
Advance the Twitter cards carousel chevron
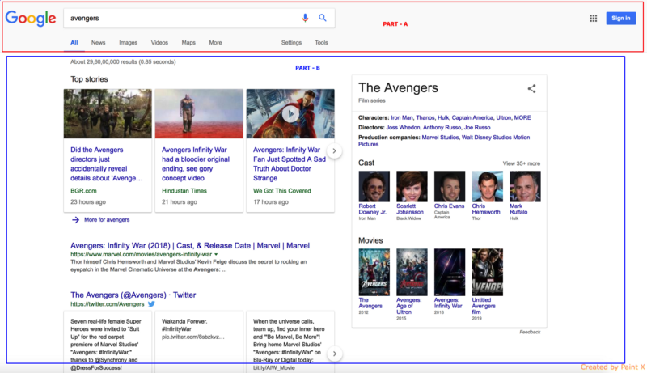335,354
